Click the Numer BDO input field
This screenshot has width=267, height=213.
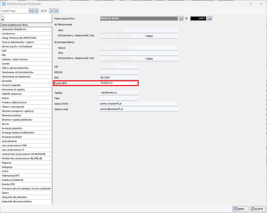[x=119, y=83]
